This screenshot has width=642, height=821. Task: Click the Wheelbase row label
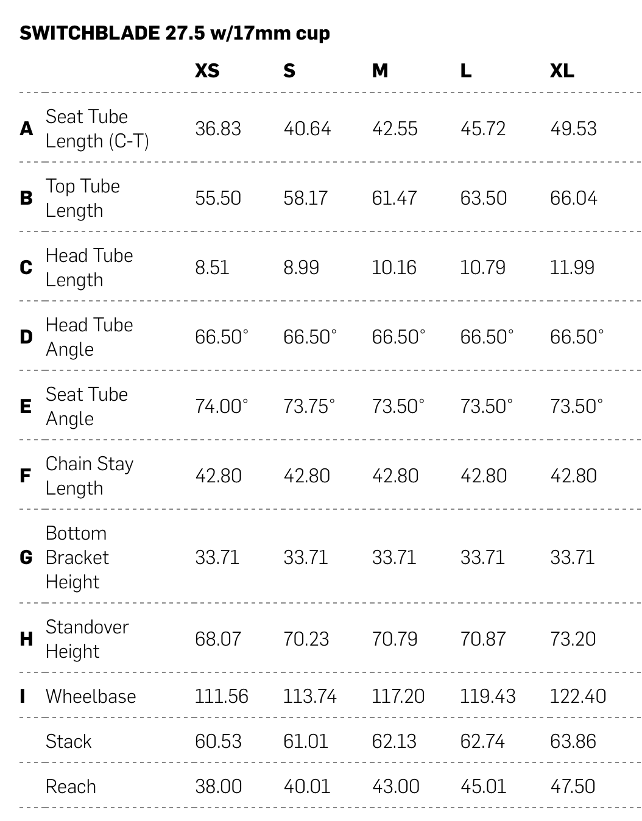tap(91, 696)
